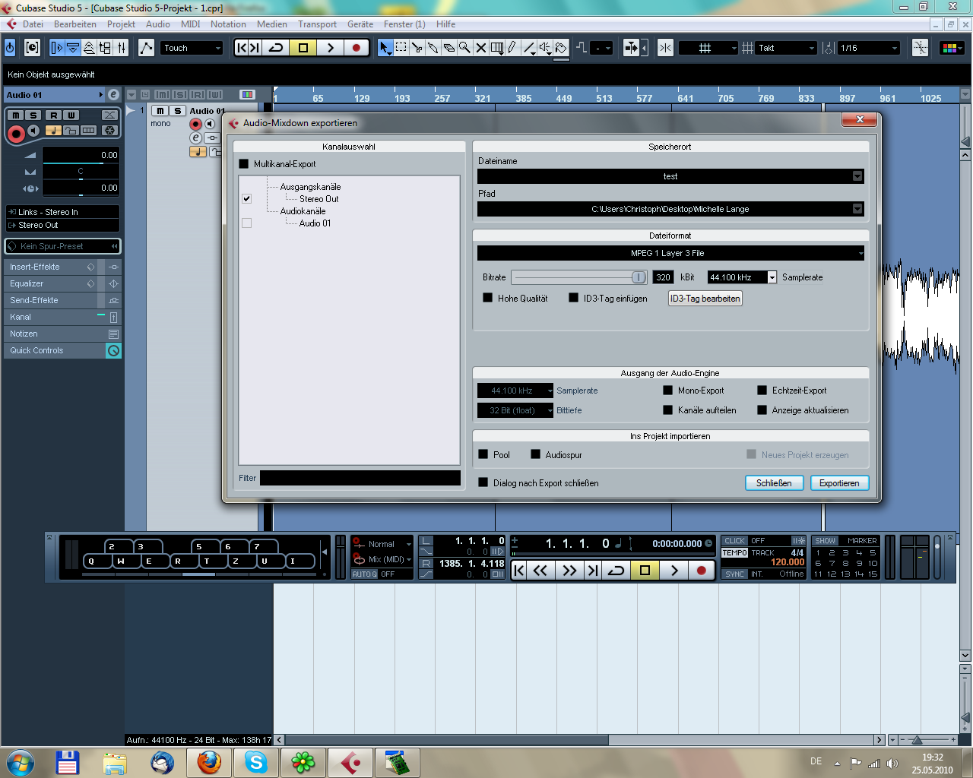Open the Windows Start menu
Screen dimensions: 973x778
coord(21,762)
